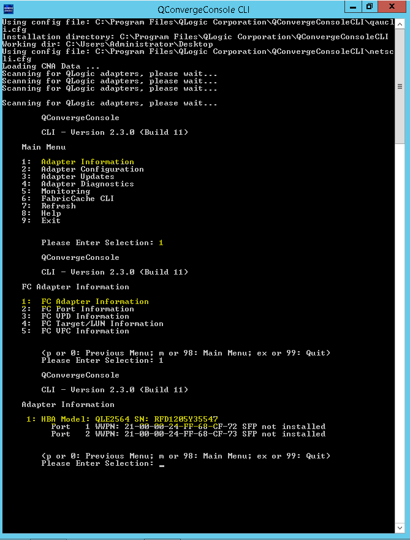
Task: Click the final 'Please Enter Selection:' prompt
Action: click(97, 463)
